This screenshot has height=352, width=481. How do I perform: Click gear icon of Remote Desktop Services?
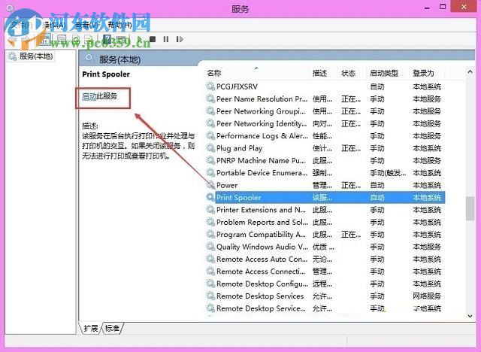(x=210, y=296)
